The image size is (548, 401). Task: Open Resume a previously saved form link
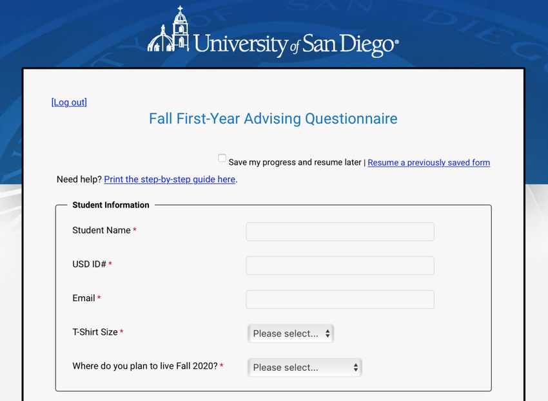coord(429,163)
